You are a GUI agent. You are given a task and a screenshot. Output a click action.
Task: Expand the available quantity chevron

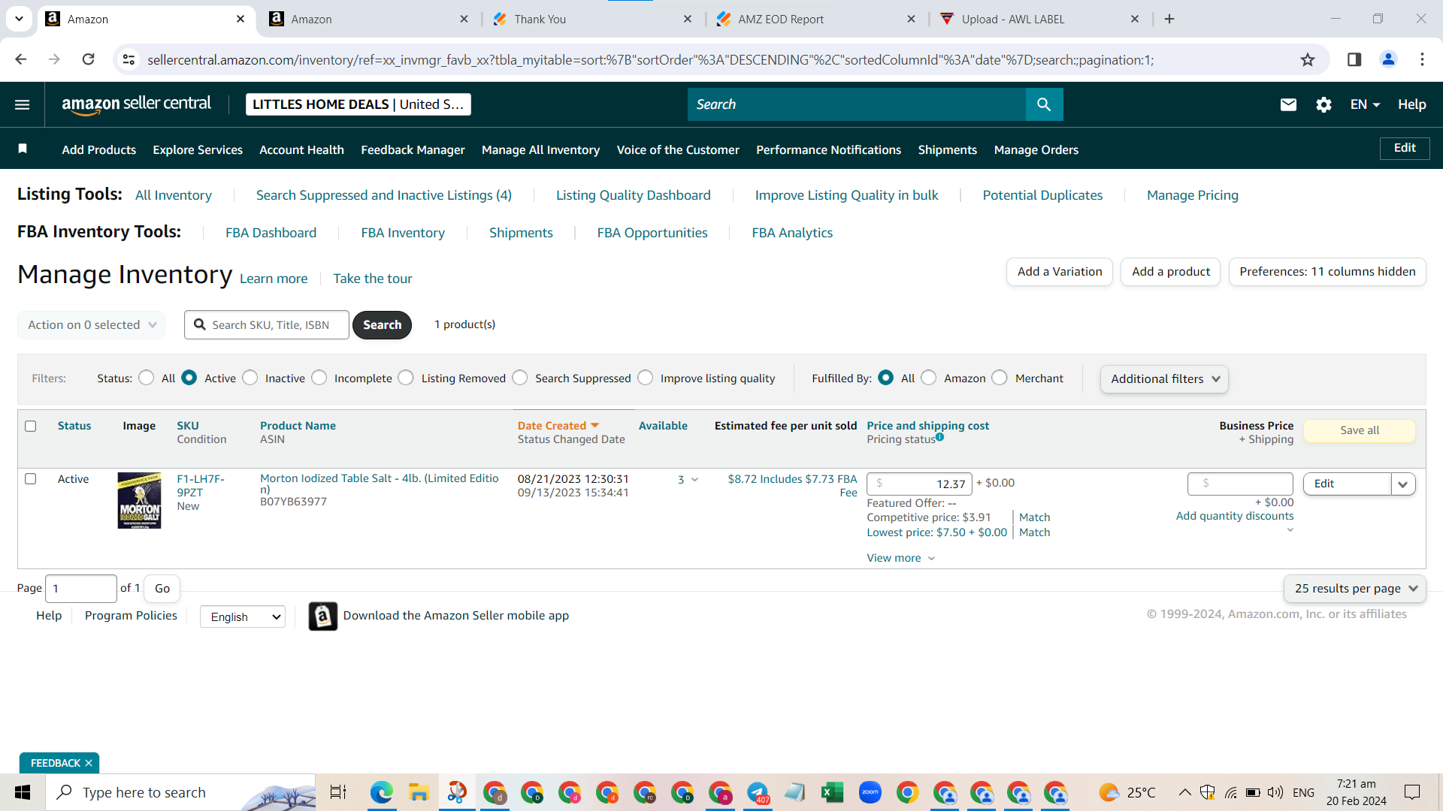click(694, 480)
